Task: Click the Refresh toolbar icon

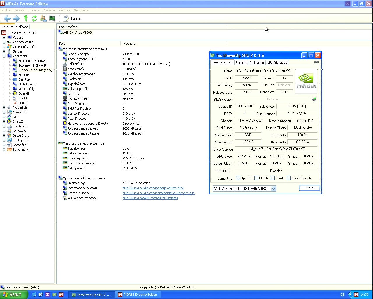Action: coord(34,18)
